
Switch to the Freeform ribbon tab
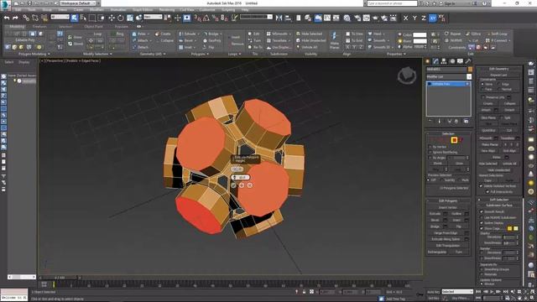point(39,26)
